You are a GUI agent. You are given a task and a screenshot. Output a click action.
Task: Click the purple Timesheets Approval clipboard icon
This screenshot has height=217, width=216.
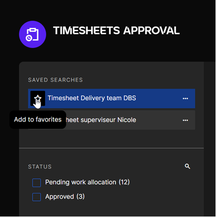coord(33,34)
